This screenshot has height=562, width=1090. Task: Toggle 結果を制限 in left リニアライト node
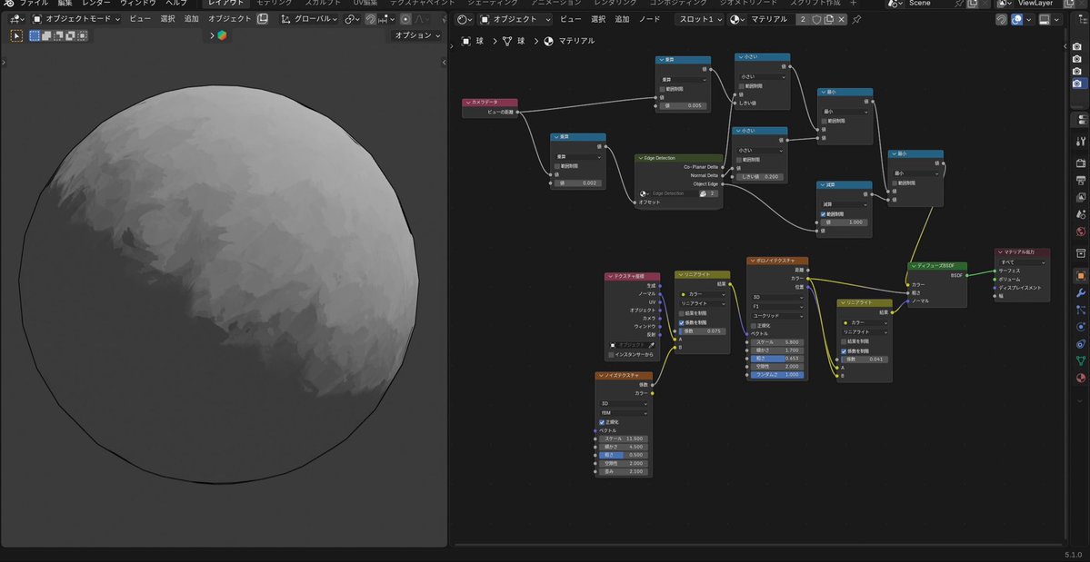(682, 313)
